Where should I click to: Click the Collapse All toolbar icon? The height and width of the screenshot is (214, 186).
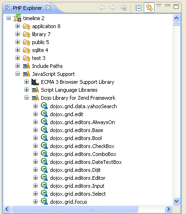coord(138,7)
